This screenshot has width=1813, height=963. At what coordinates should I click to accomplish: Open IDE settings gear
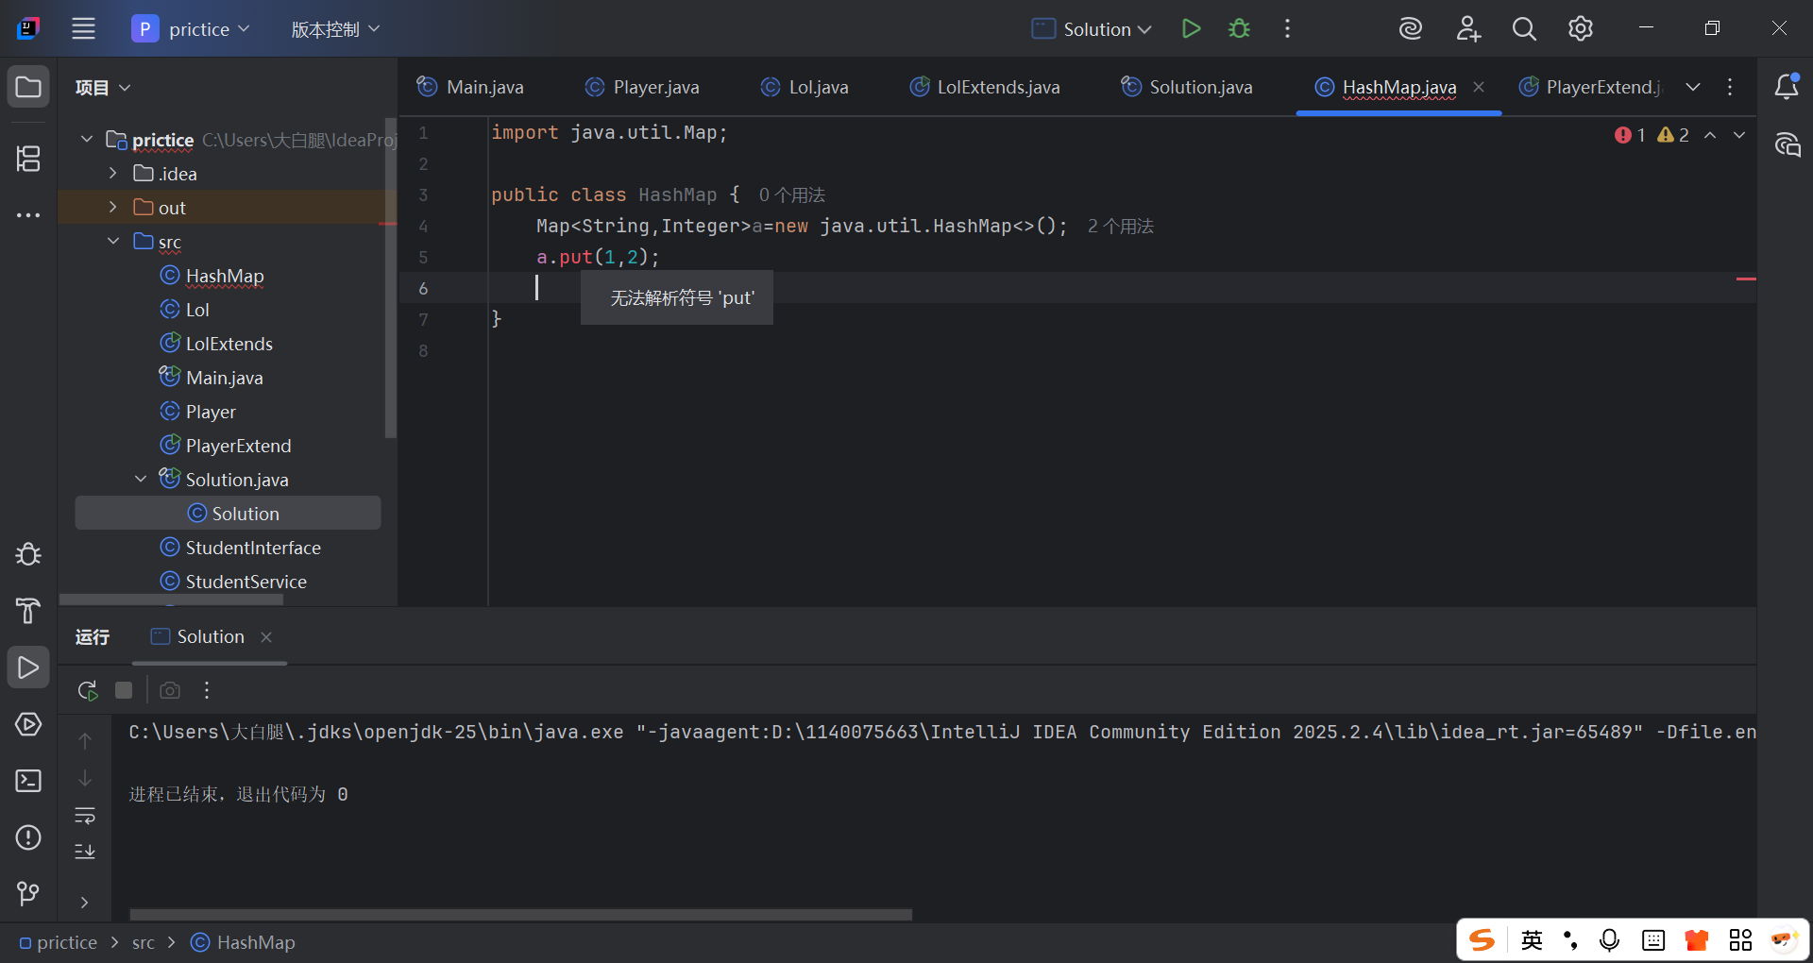(1581, 28)
